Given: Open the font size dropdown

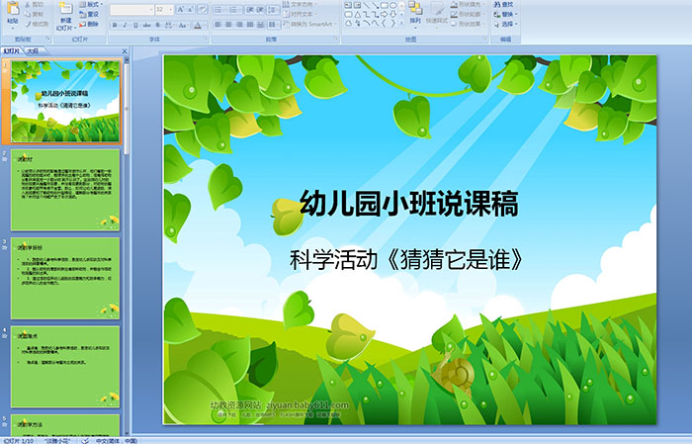Looking at the screenshot, I should (170, 9).
